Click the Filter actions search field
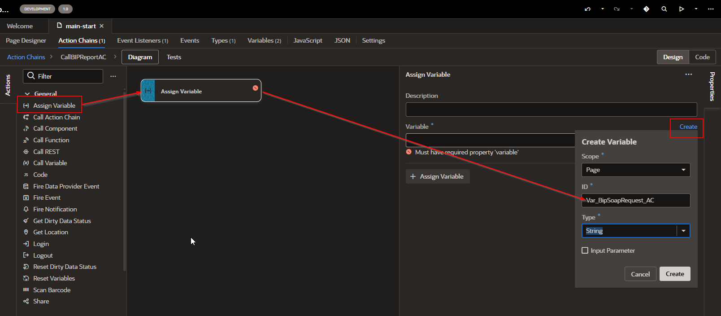 click(63, 76)
